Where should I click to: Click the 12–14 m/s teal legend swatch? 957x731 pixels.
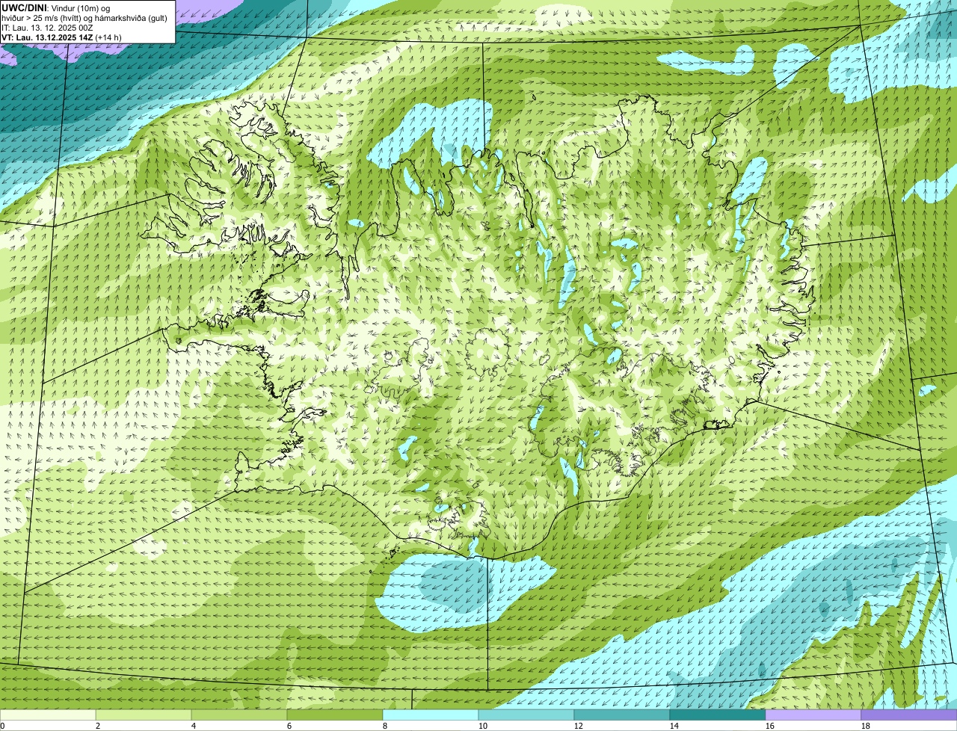(x=622, y=715)
